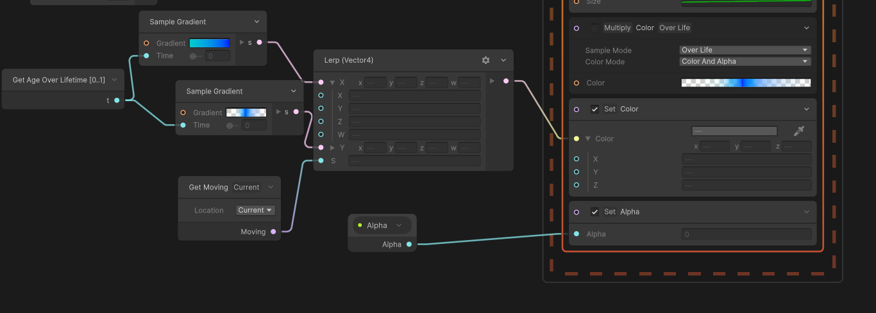Collapse the Lerp X input foldout triangle
876x313 pixels.
coord(332,83)
